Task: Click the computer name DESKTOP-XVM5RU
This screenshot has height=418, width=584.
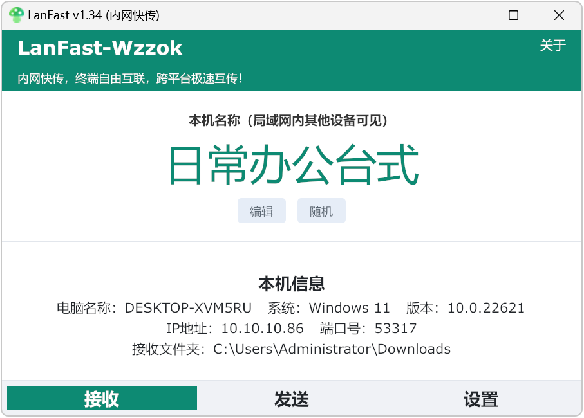Action: click(x=188, y=308)
